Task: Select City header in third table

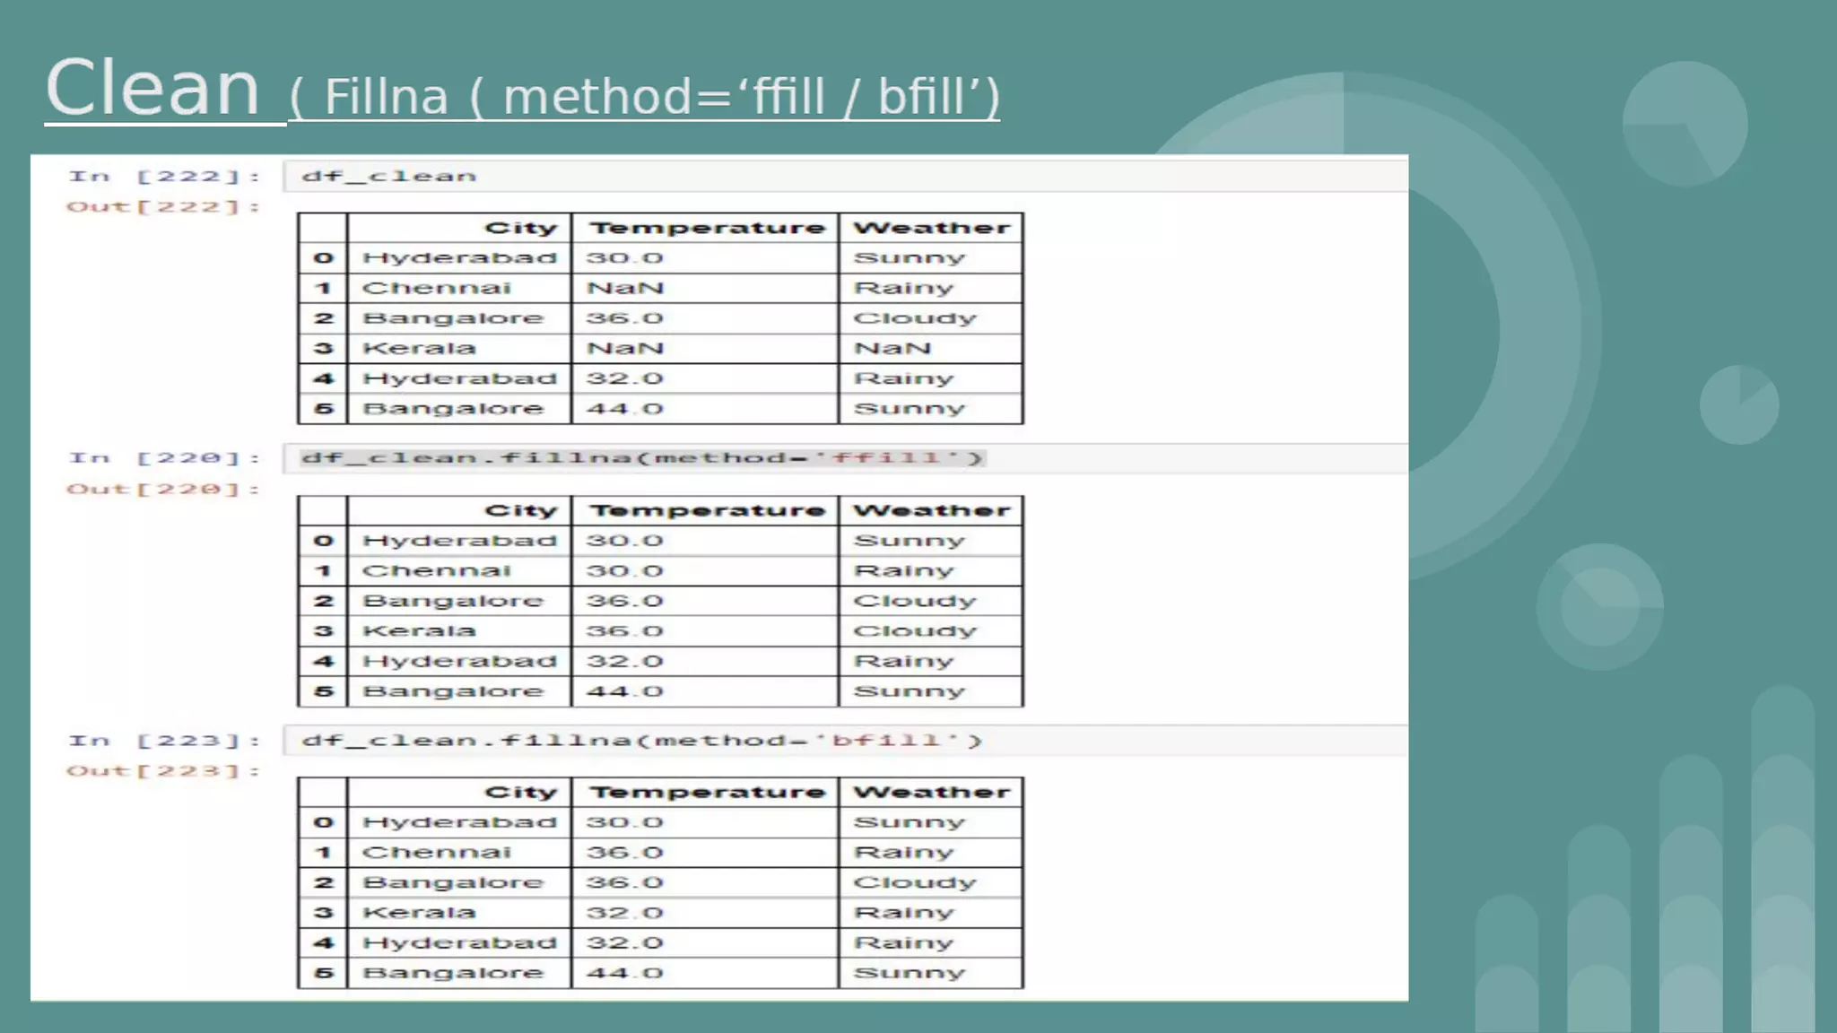Action: coord(520,792)
